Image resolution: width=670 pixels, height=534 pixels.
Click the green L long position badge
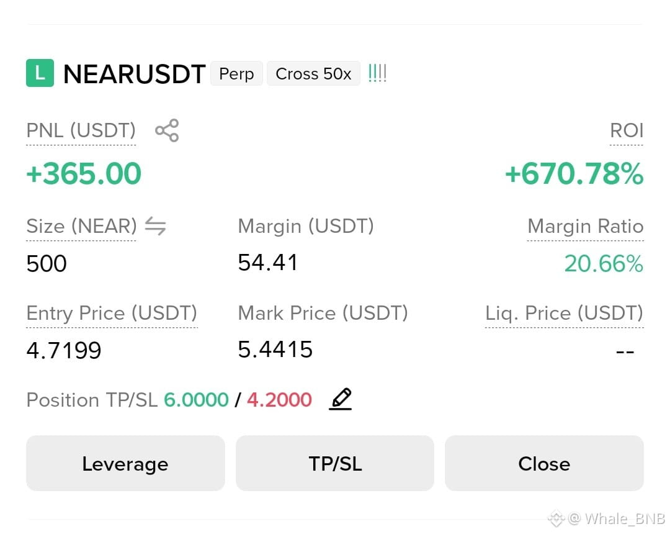pyautogui.click(x=40, y=73)
